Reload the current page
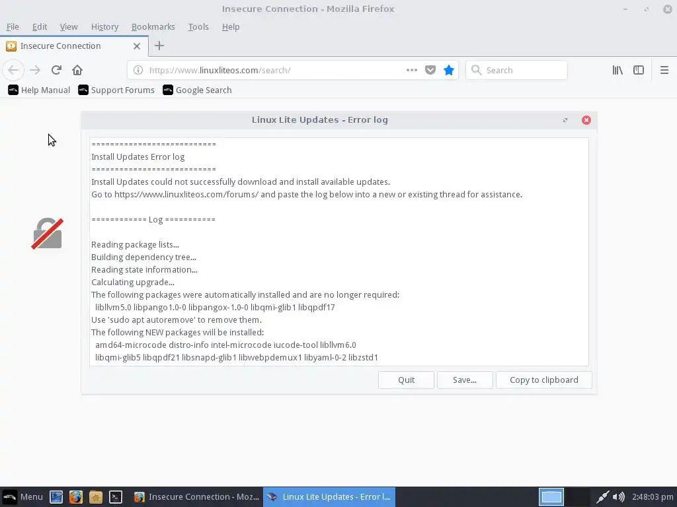The width and height of the screenshot is (677, 507). pos(56,70)
